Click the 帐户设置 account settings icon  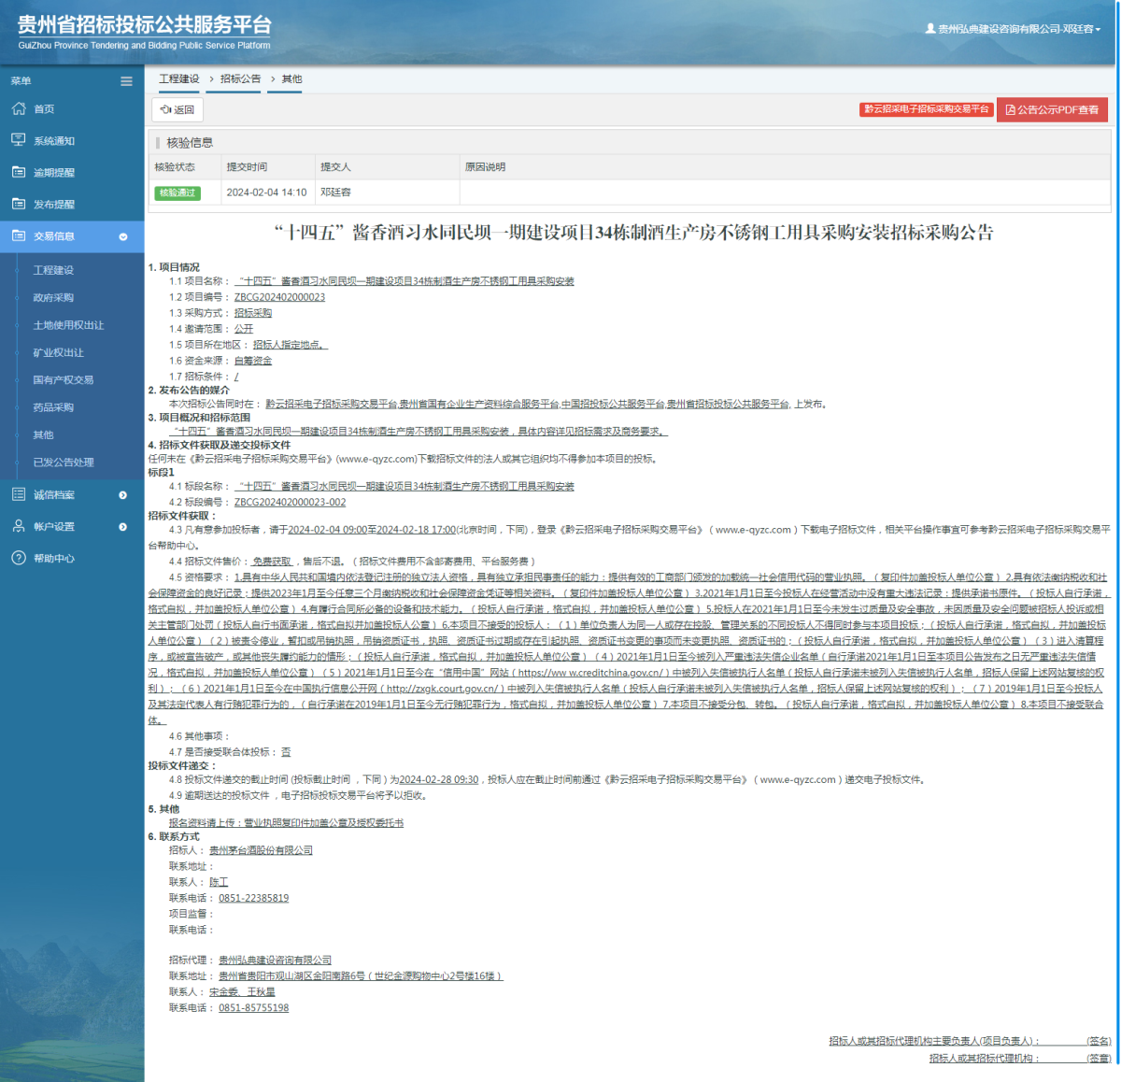[18, 526]
